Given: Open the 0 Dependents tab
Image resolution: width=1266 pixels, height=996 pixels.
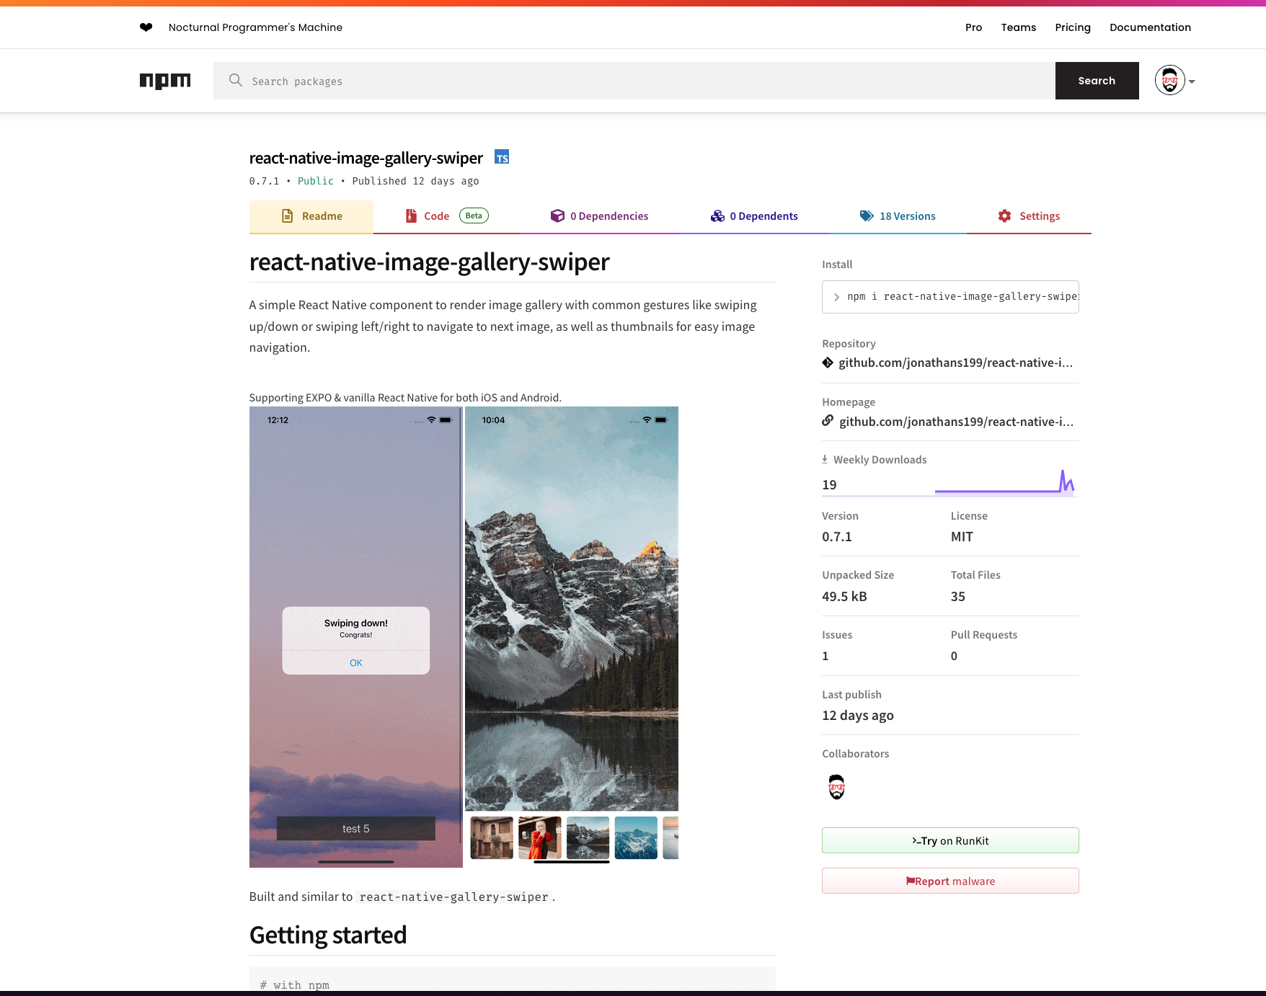Looking at the screenshot, I should tap(754, 216).
